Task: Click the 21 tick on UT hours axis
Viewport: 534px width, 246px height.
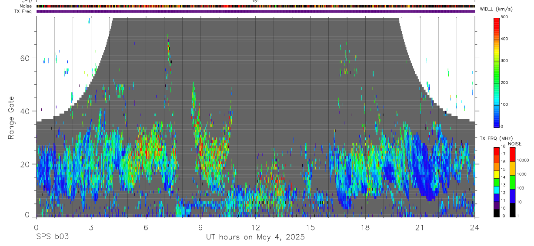Action: click(x=420, y=227)
